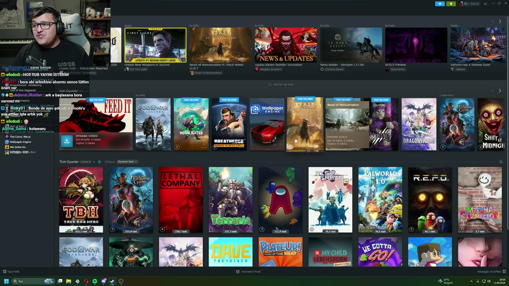Show previous recent games shelf page
509x286 pixels.
(493, 91)
